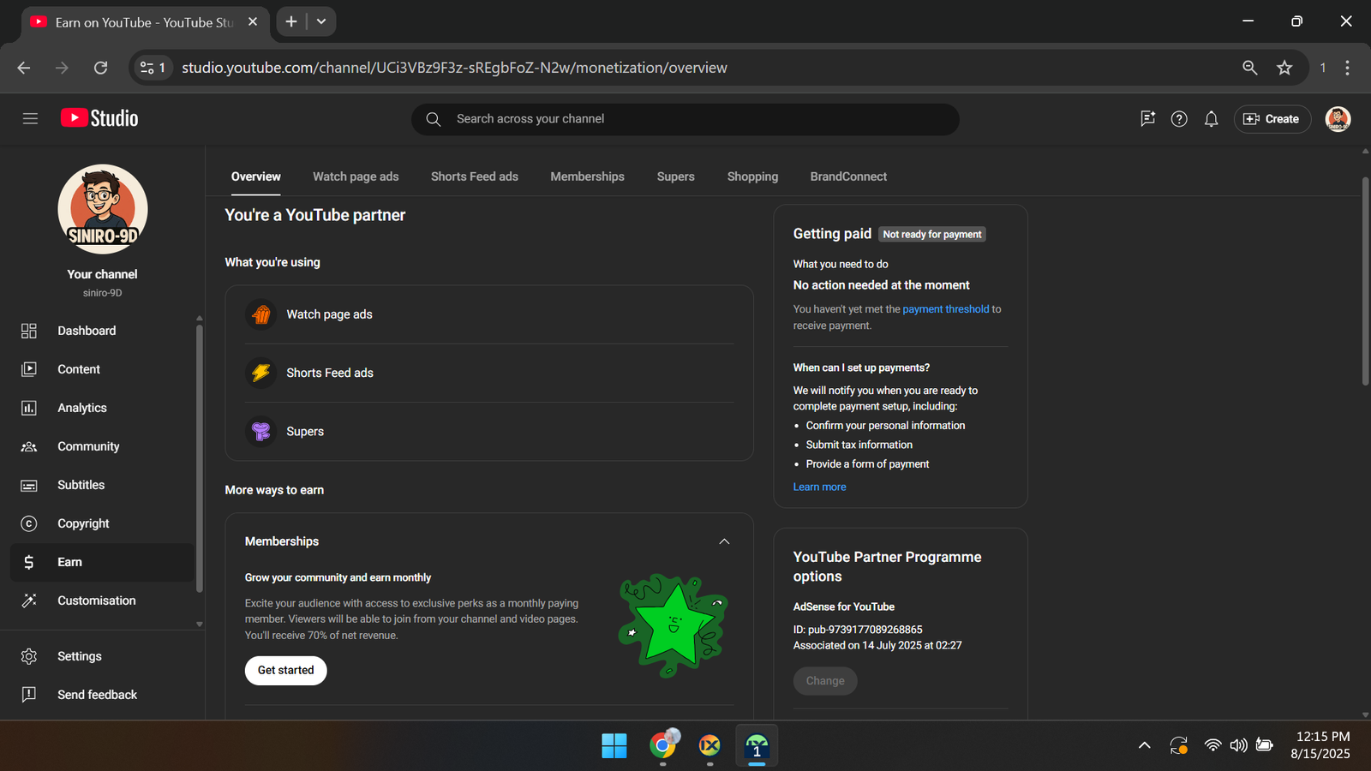Click the Community sidebar icon
1371x771 pixels.
[x=29, y=446]
